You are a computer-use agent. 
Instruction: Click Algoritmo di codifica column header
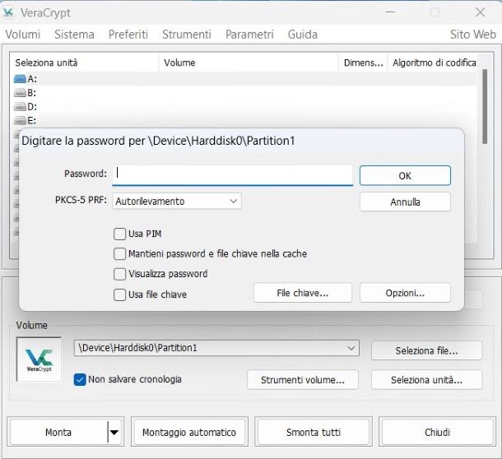tap(432, 63)
